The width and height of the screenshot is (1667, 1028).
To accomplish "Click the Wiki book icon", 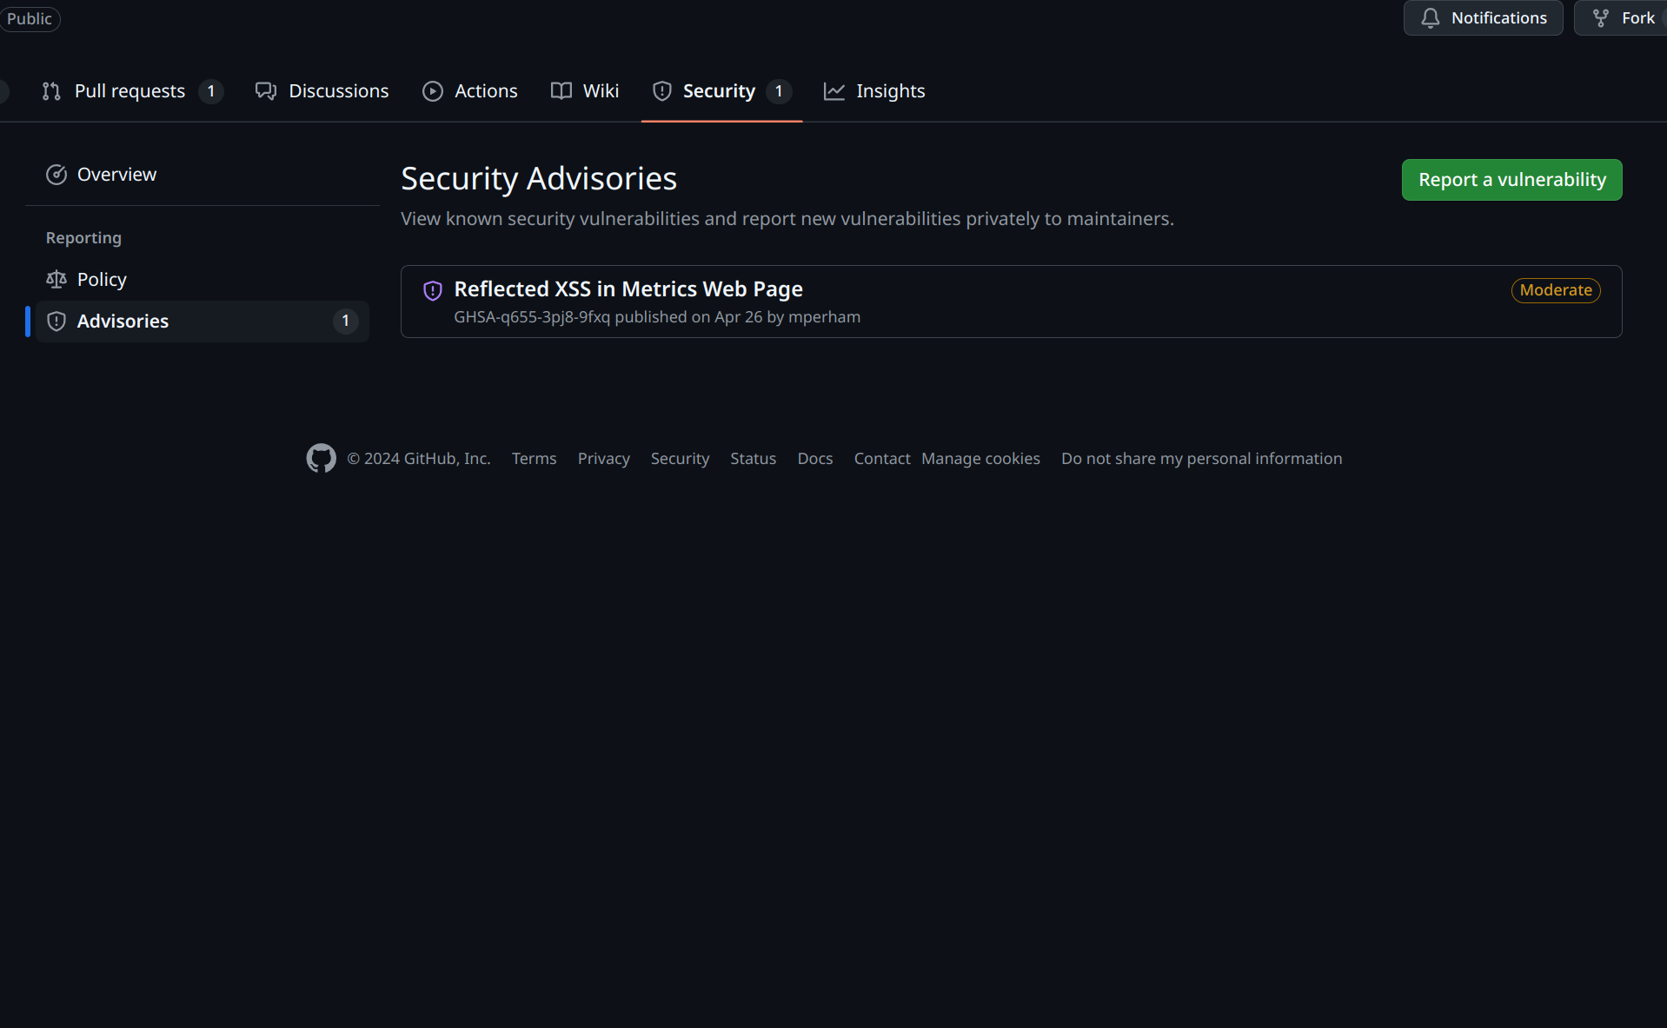I will [x=561, y=91].
